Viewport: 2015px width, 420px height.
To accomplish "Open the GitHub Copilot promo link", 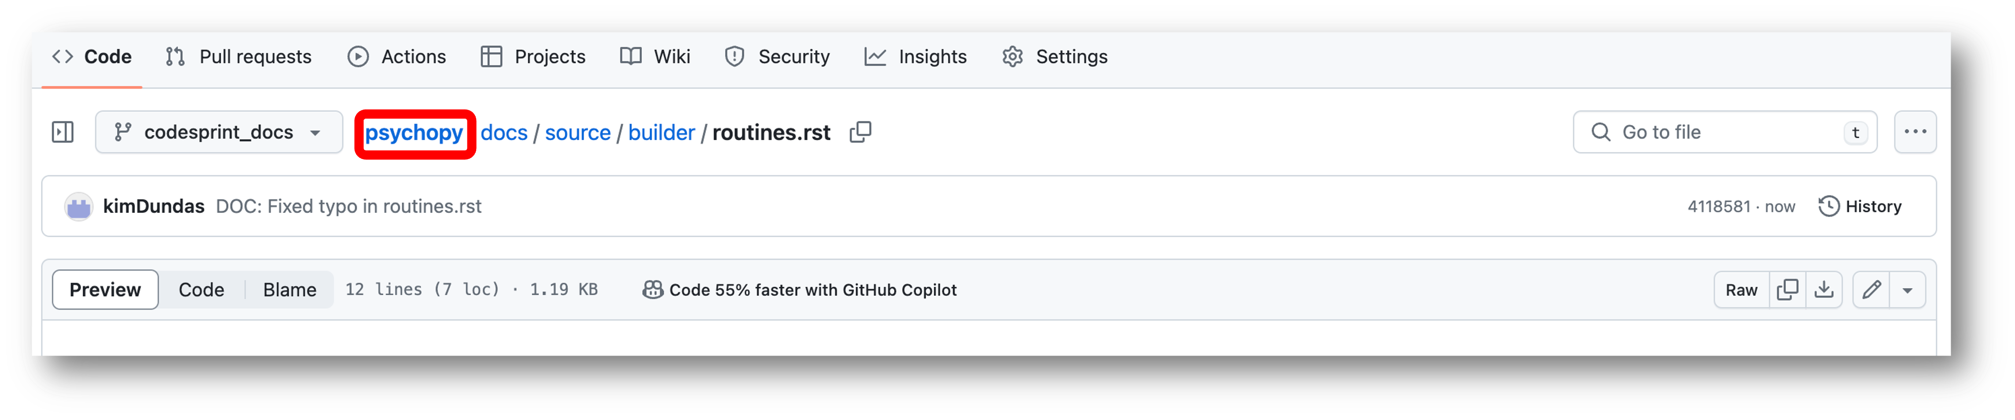I will point(800,290).
